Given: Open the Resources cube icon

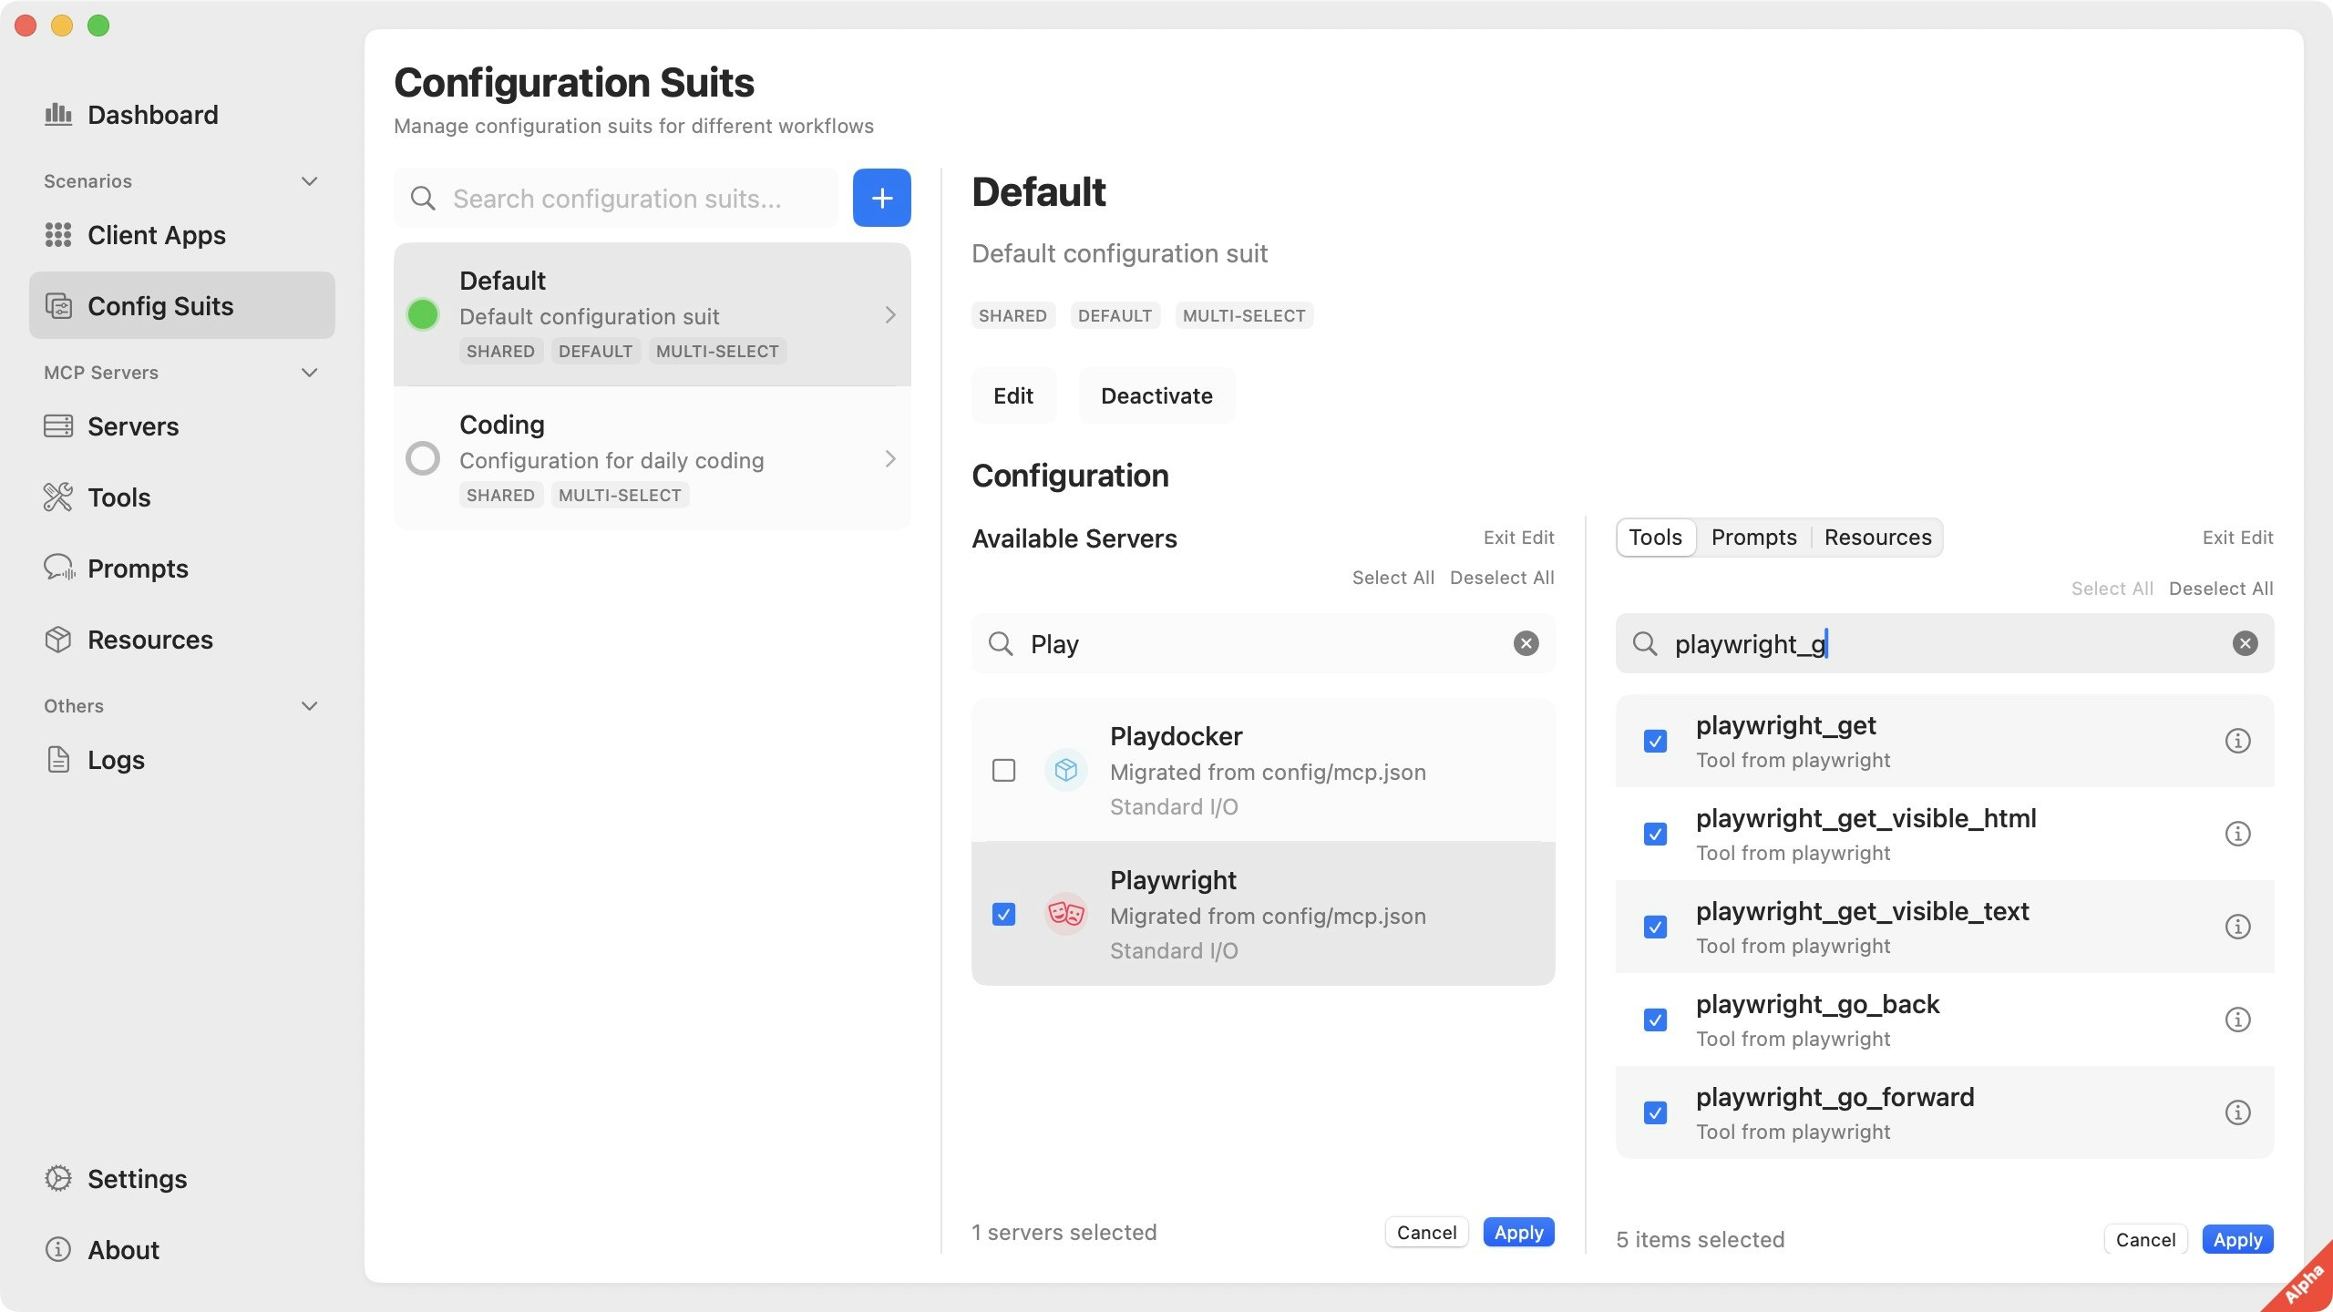Looking at the screenshot, I should tap(58, 640).
